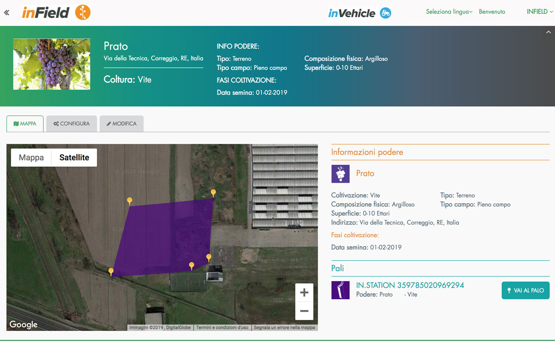Open the inVehicle tractor logo
Screen dimensions: 555x343
[x=359, y=13]
